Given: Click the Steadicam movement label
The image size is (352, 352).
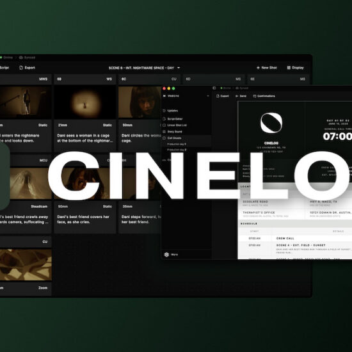Looking at the screenshot, I should click(39, 206).
